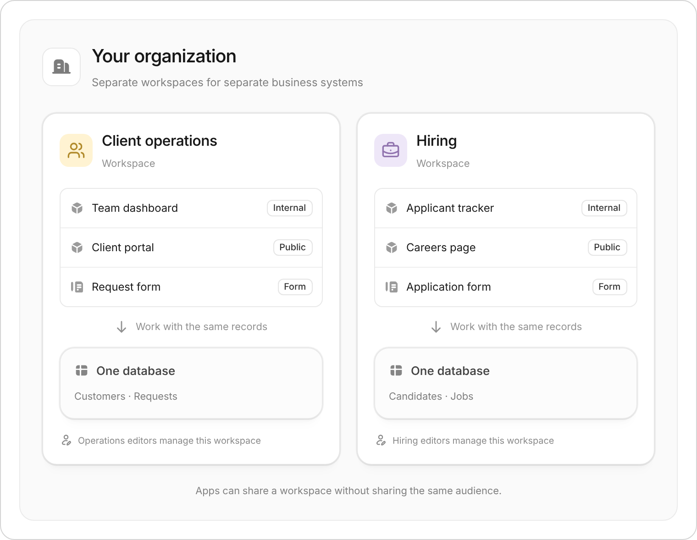
Task: Click the form icon beside Request form
Action: click(77, 287)
